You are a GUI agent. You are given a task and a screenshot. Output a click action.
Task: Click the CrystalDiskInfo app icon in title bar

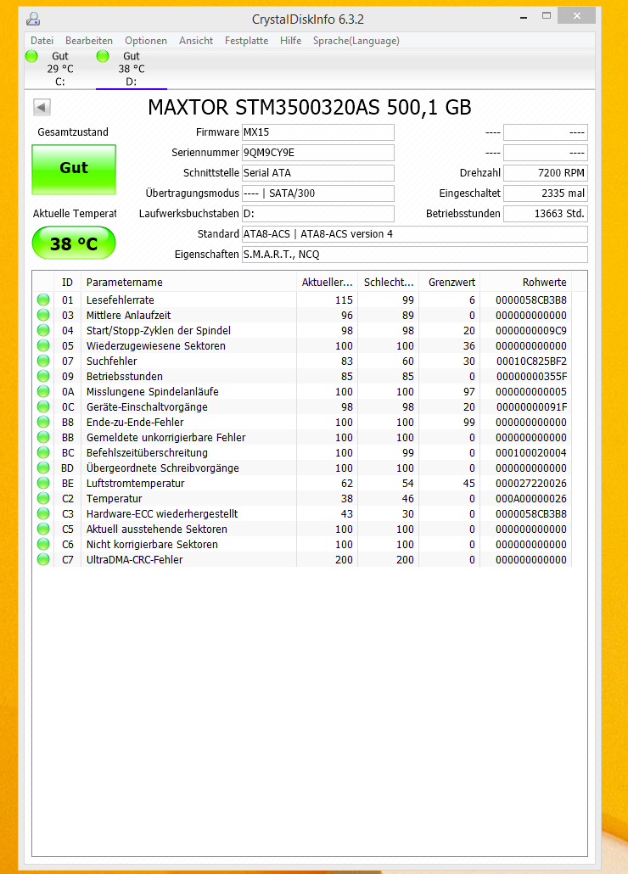pyautogui.click(x=33, y=19)
